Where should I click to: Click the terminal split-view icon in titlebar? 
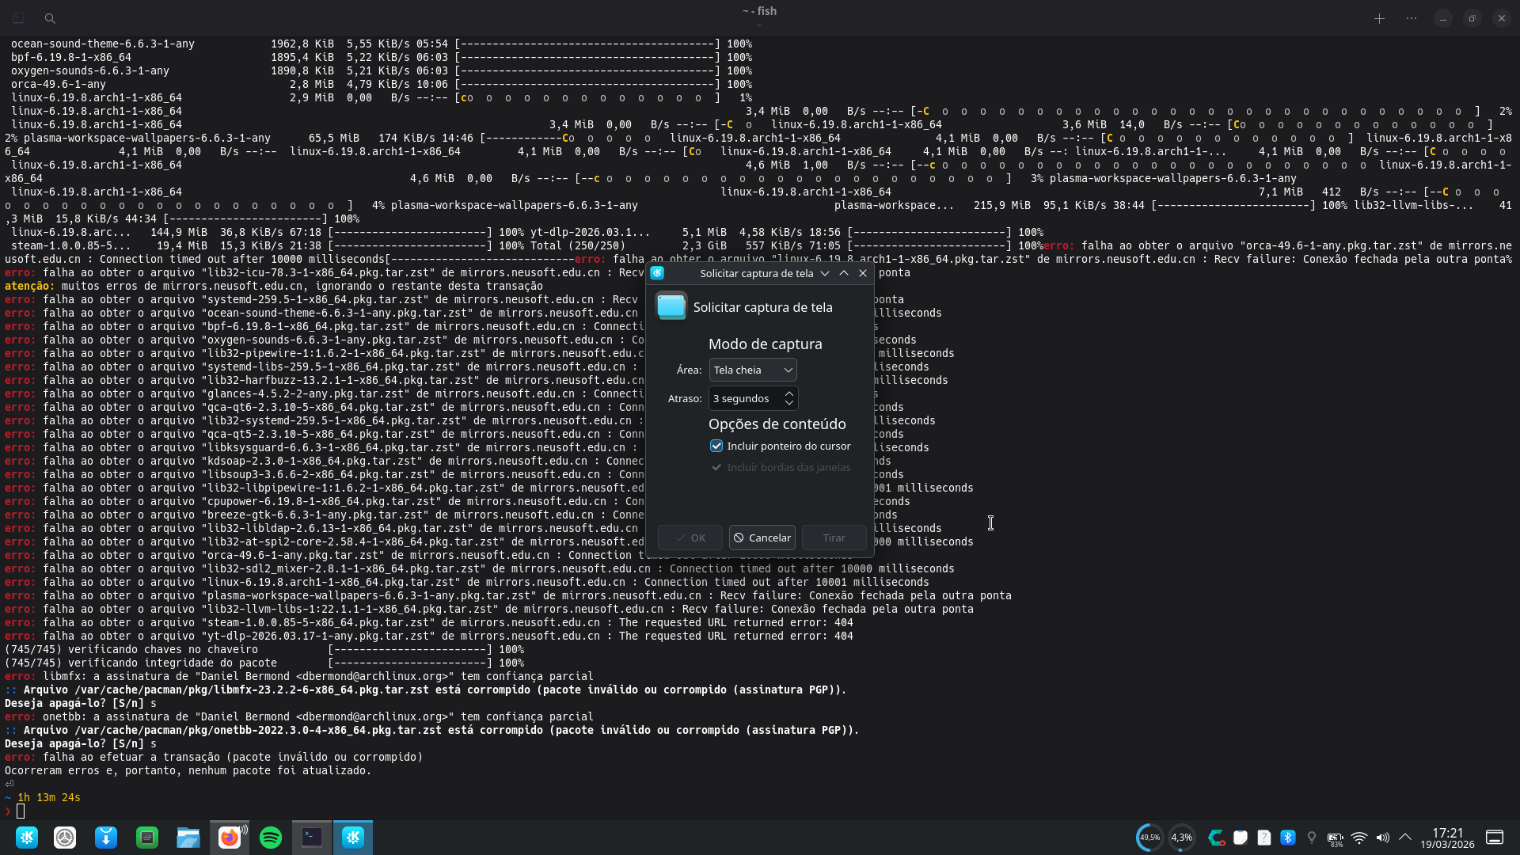pos(18,18)
